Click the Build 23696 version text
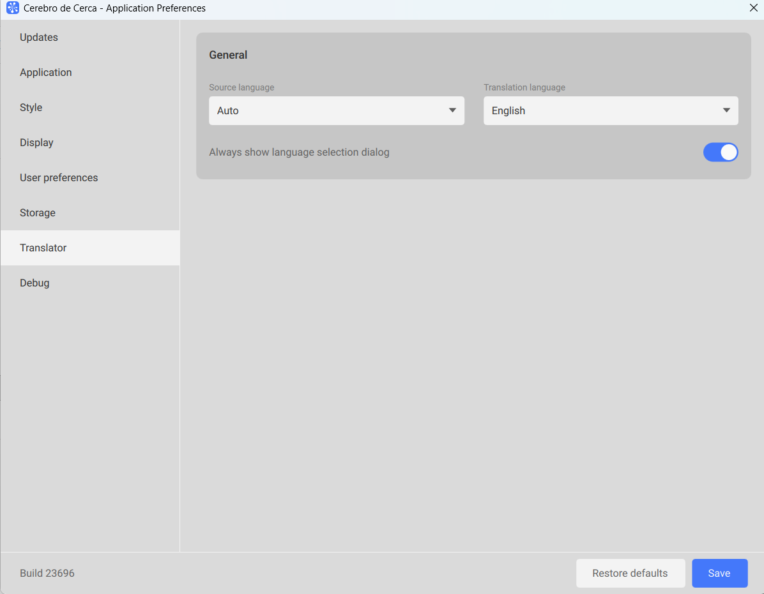 47,574
